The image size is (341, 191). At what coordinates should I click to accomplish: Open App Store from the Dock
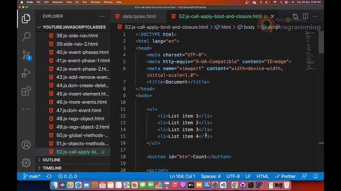pos(207,185)
